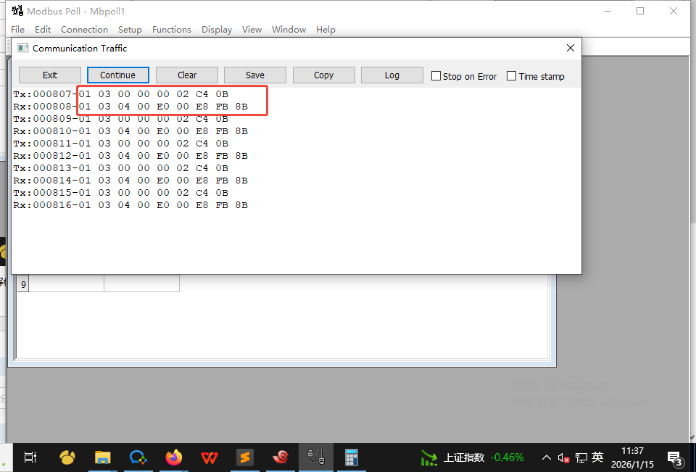The image size is (696, 472).
Task: Click the Exit button in Communication Traffic
Action: click(50, 75)
